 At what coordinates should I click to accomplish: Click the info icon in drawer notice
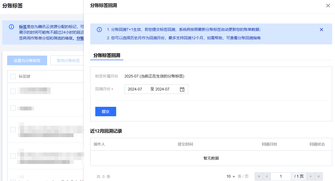coord(99,30)
